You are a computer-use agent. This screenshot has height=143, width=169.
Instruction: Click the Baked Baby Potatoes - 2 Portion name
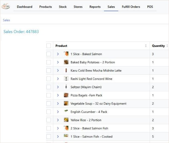pos(93,62)
